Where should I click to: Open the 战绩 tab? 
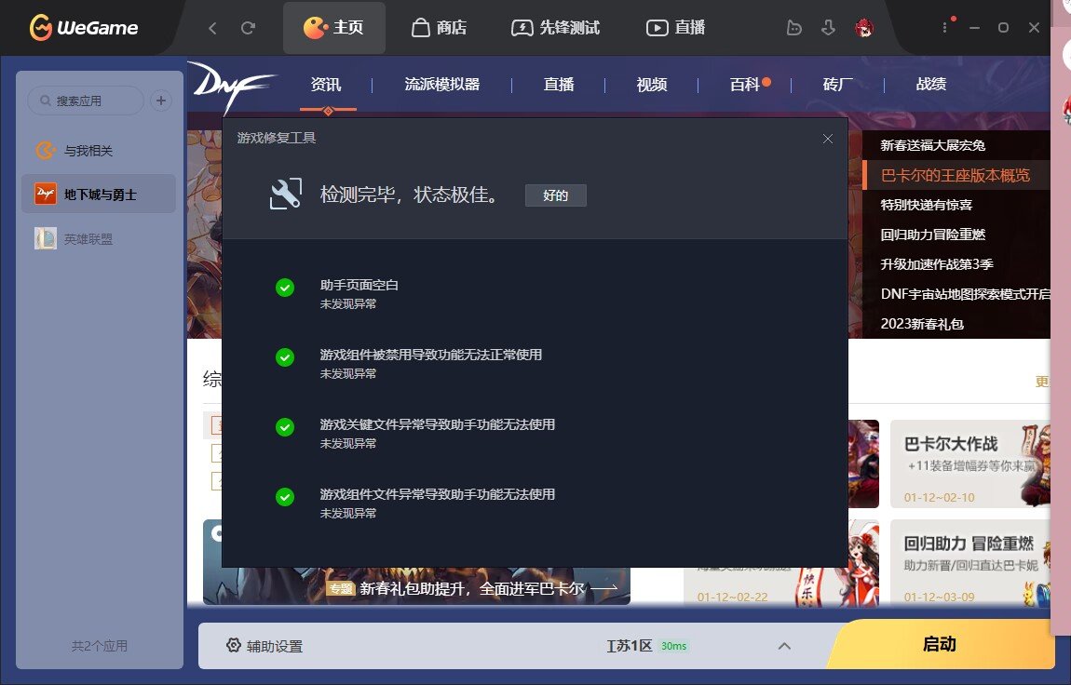(931, 85)
